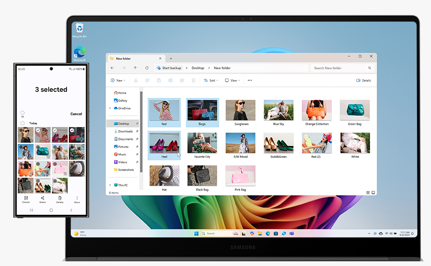Tap the Share icon on the phone

pos(43,199)
